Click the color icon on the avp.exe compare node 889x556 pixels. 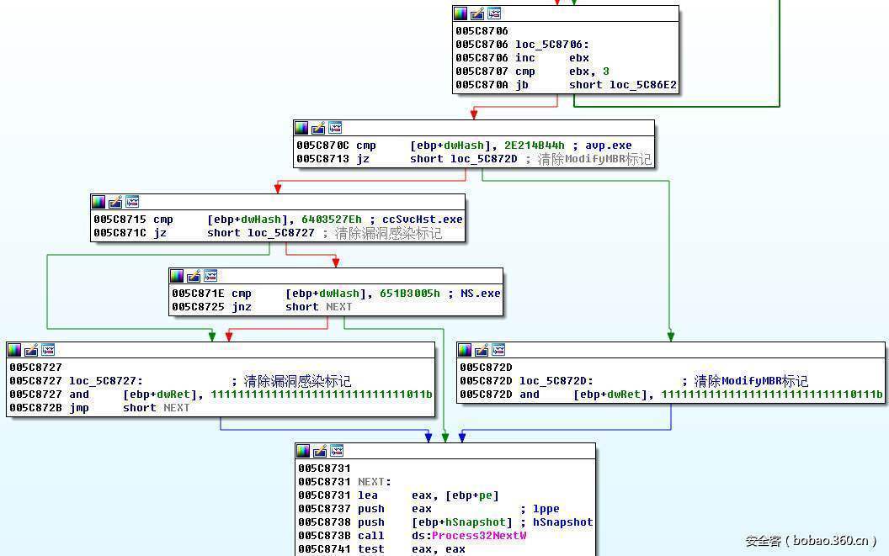301,128
